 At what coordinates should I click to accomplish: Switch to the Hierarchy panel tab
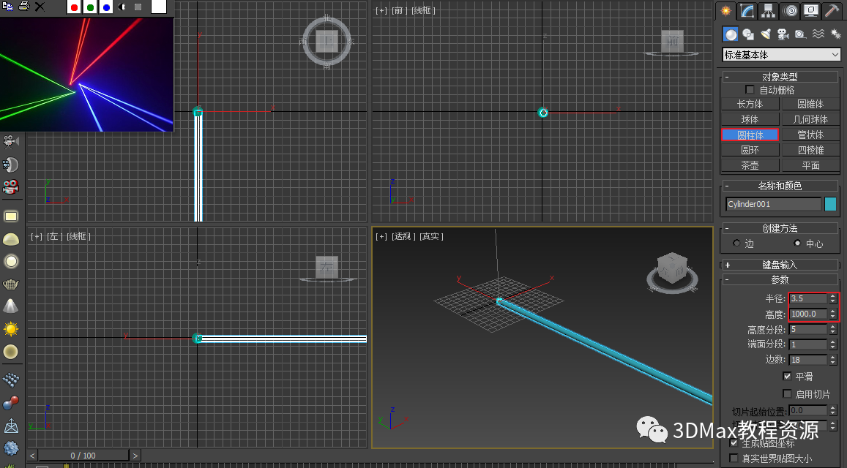coord(768,10)
